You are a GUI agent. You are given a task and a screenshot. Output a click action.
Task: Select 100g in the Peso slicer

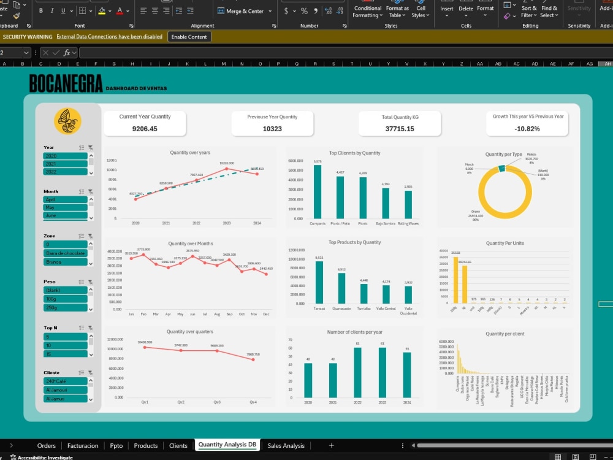[x=65, y=299]
